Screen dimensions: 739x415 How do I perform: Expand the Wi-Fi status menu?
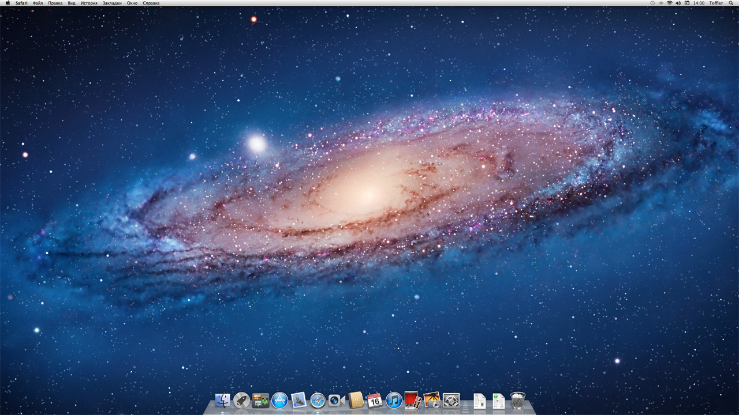(x=670, y=3)
